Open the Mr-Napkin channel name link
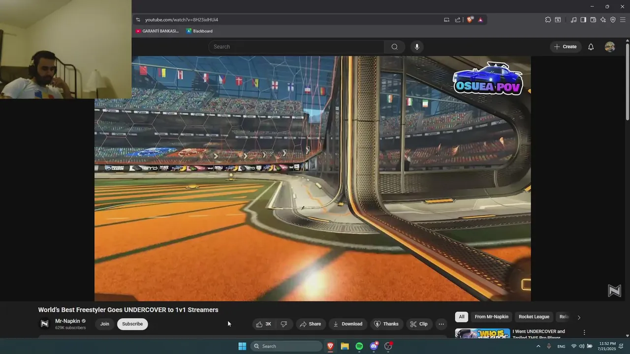This screenshot has width=630, height=354. 67,321
